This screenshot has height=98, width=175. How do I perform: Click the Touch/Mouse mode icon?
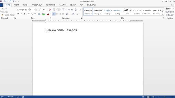14,1
